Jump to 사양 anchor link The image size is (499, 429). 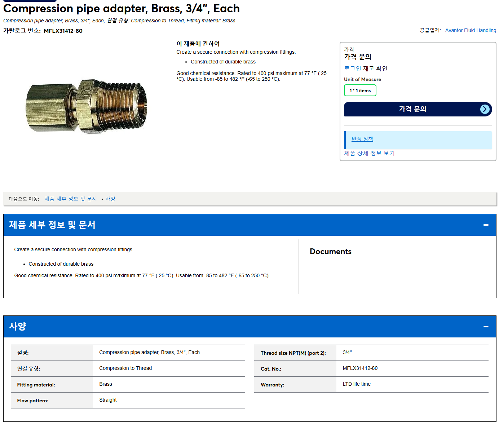pyautogui.click(x=110, y=199)
